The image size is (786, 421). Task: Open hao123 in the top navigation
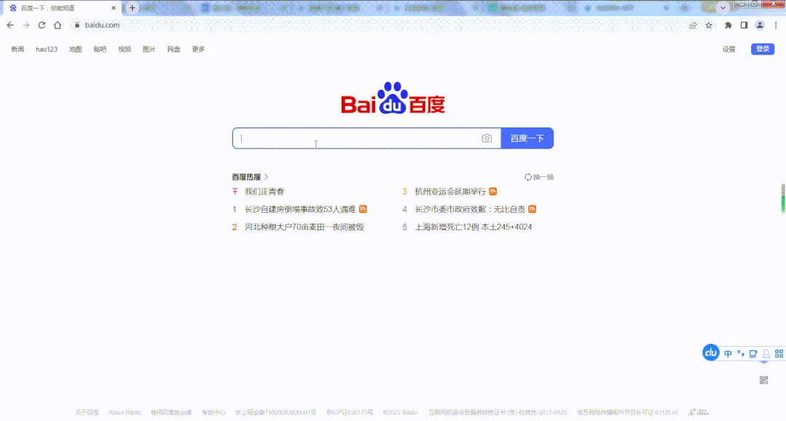coord(47,49)
